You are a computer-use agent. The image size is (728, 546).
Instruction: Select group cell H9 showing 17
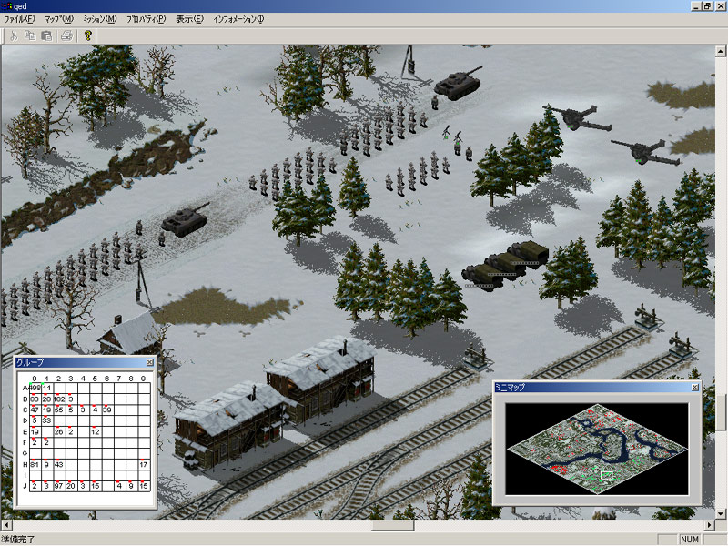click(x=143, y=464)
